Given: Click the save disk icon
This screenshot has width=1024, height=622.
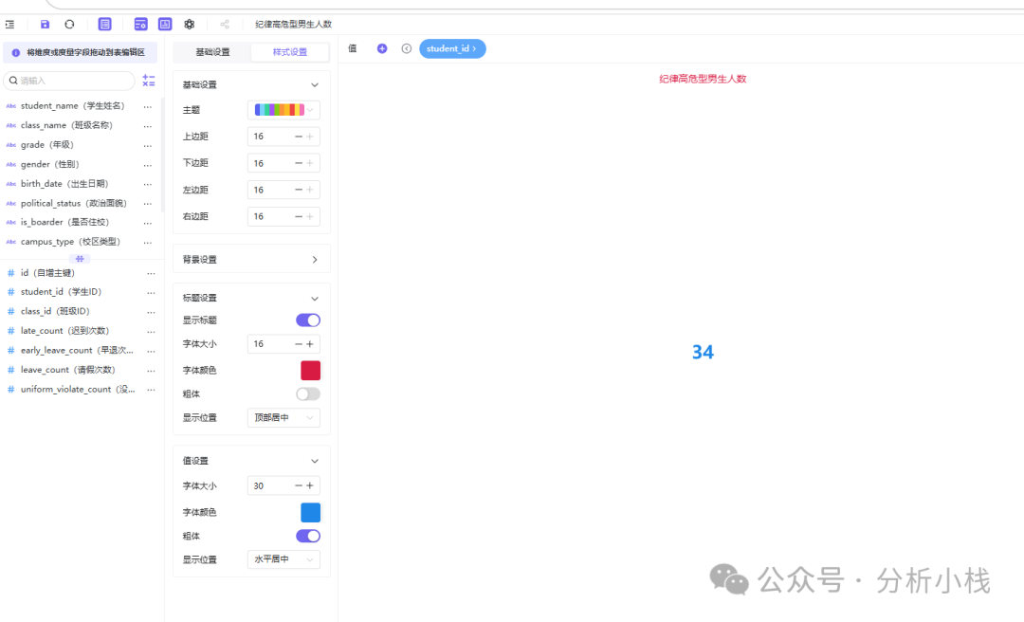Looking at the screenshot, I should coord(46,24).
